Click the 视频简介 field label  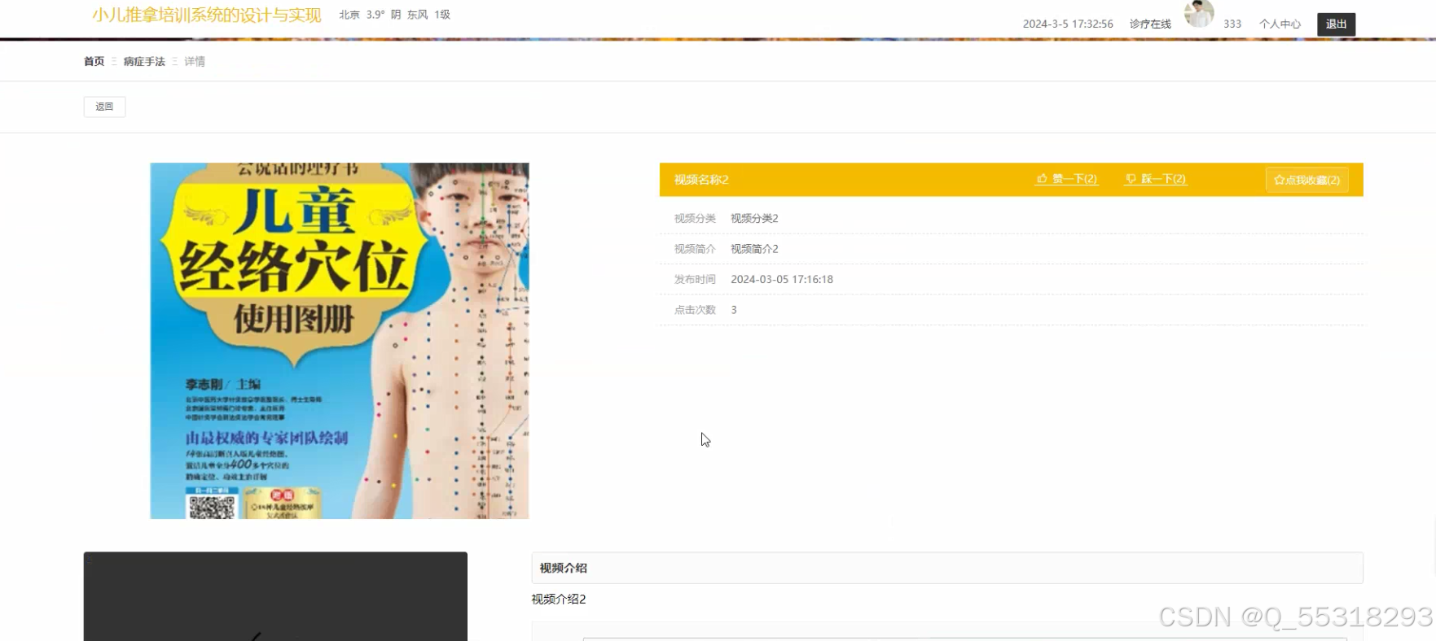(695, 249)
